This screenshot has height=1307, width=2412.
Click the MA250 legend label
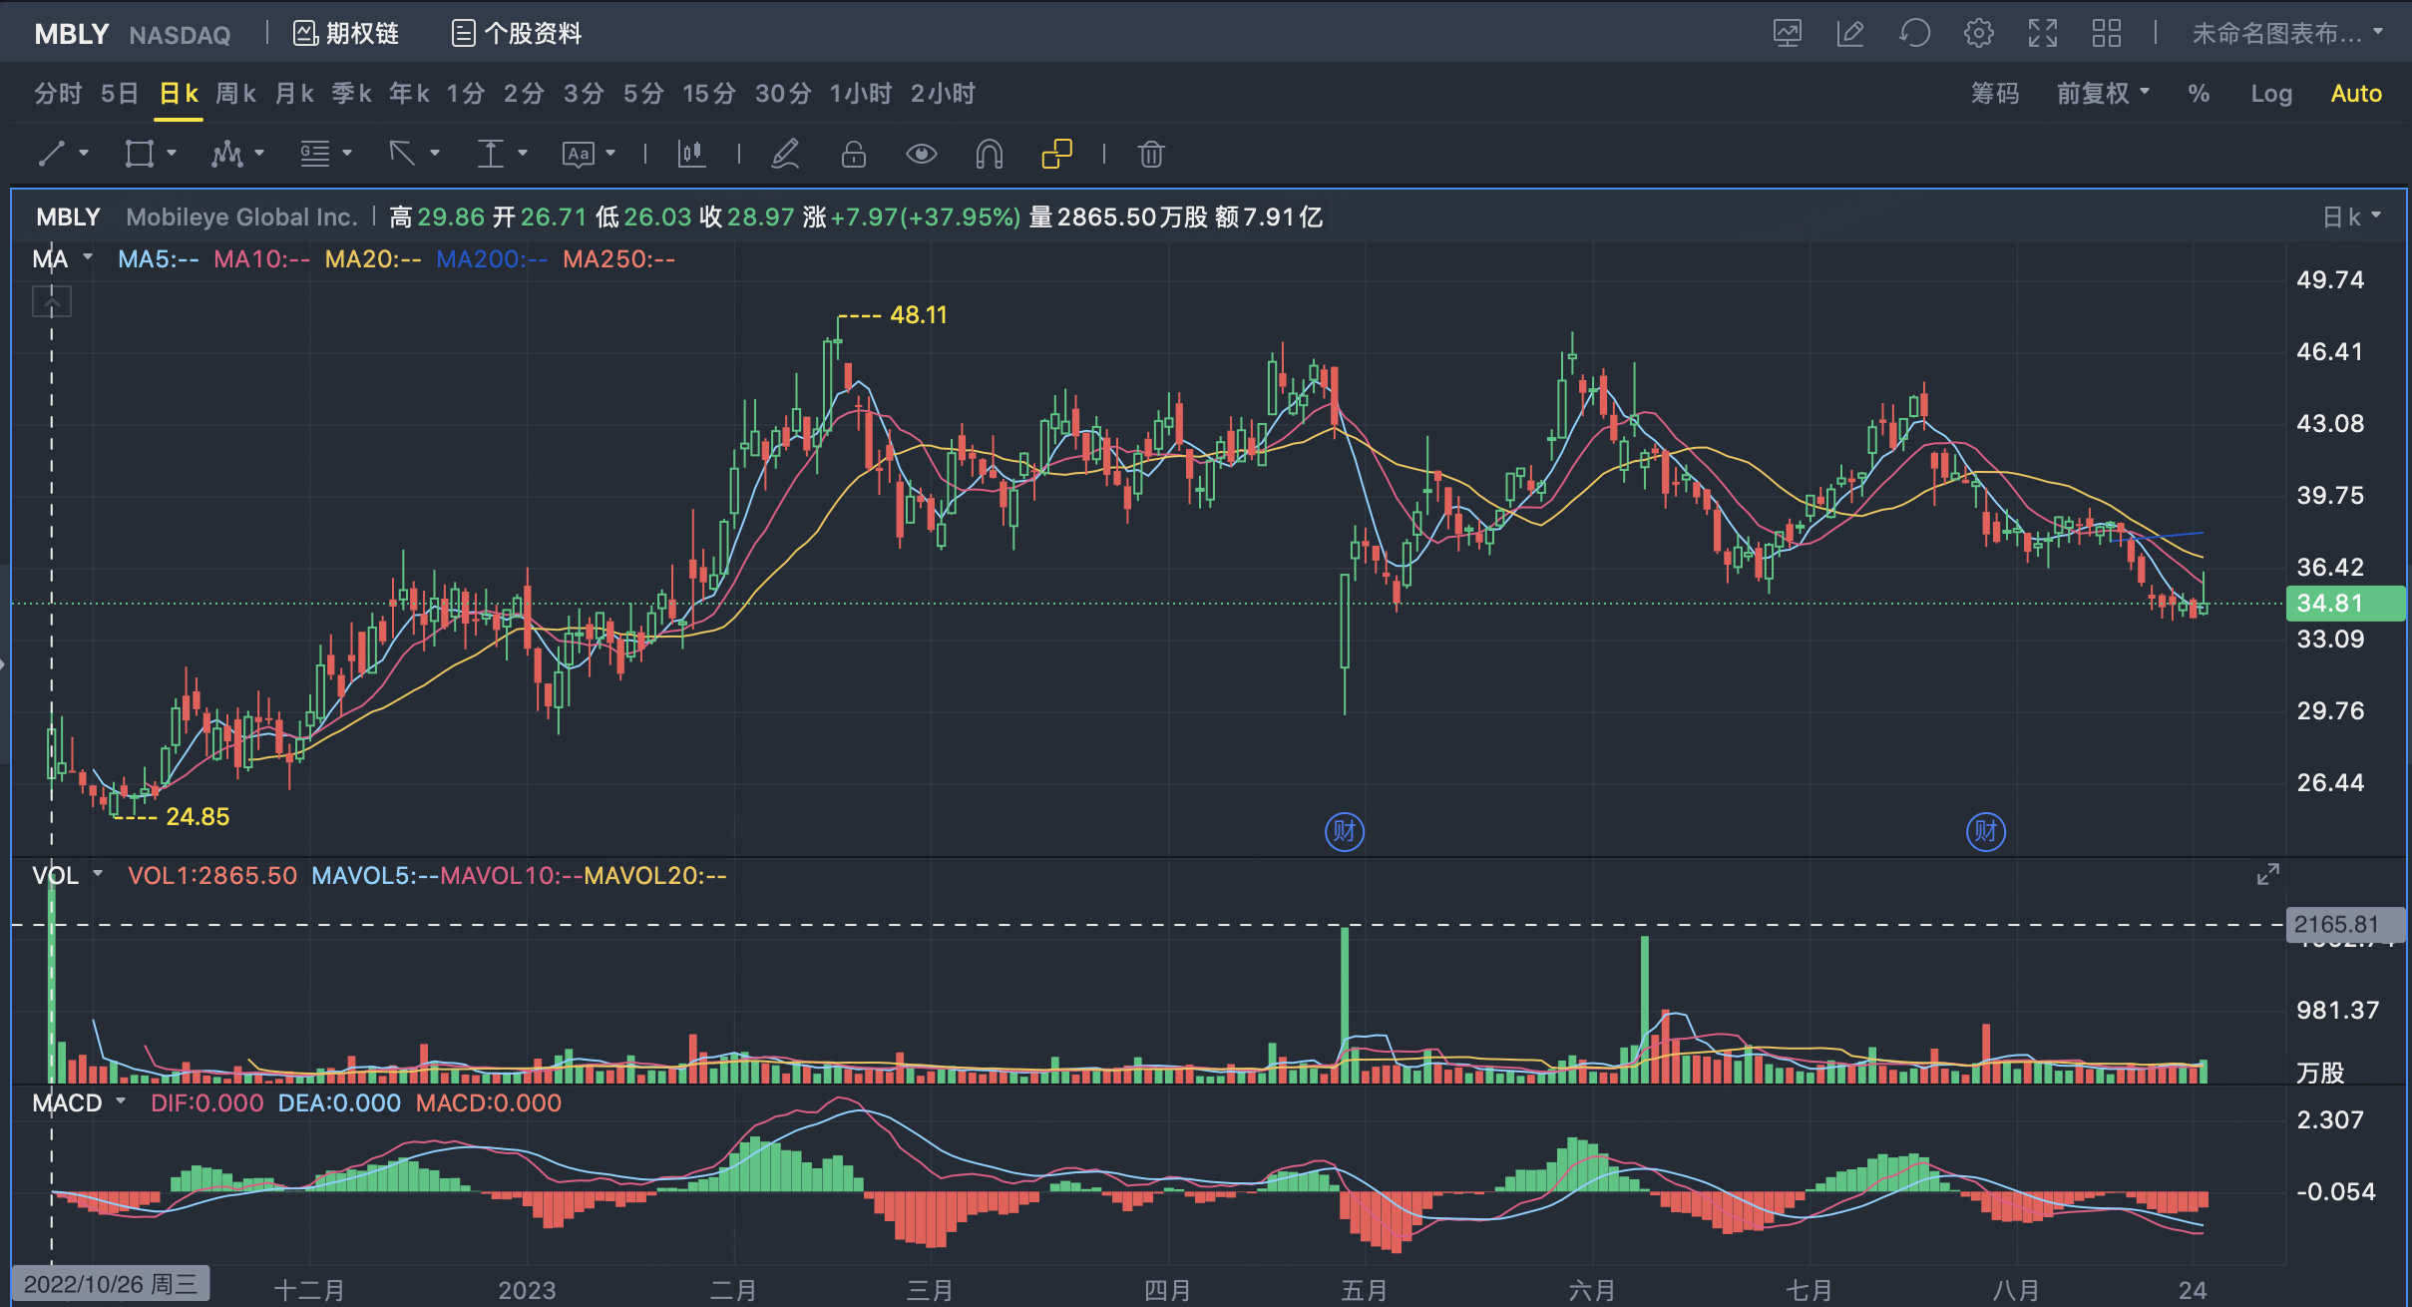[x=618, y=258]
